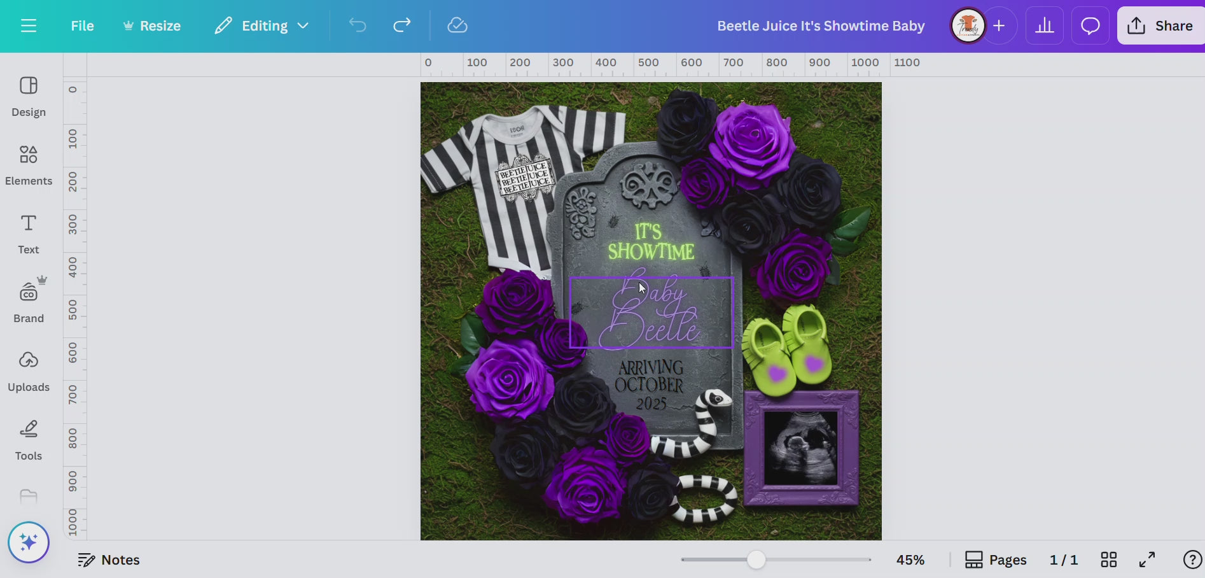
Task: Open the Tools panel
Action: [29, 441]
